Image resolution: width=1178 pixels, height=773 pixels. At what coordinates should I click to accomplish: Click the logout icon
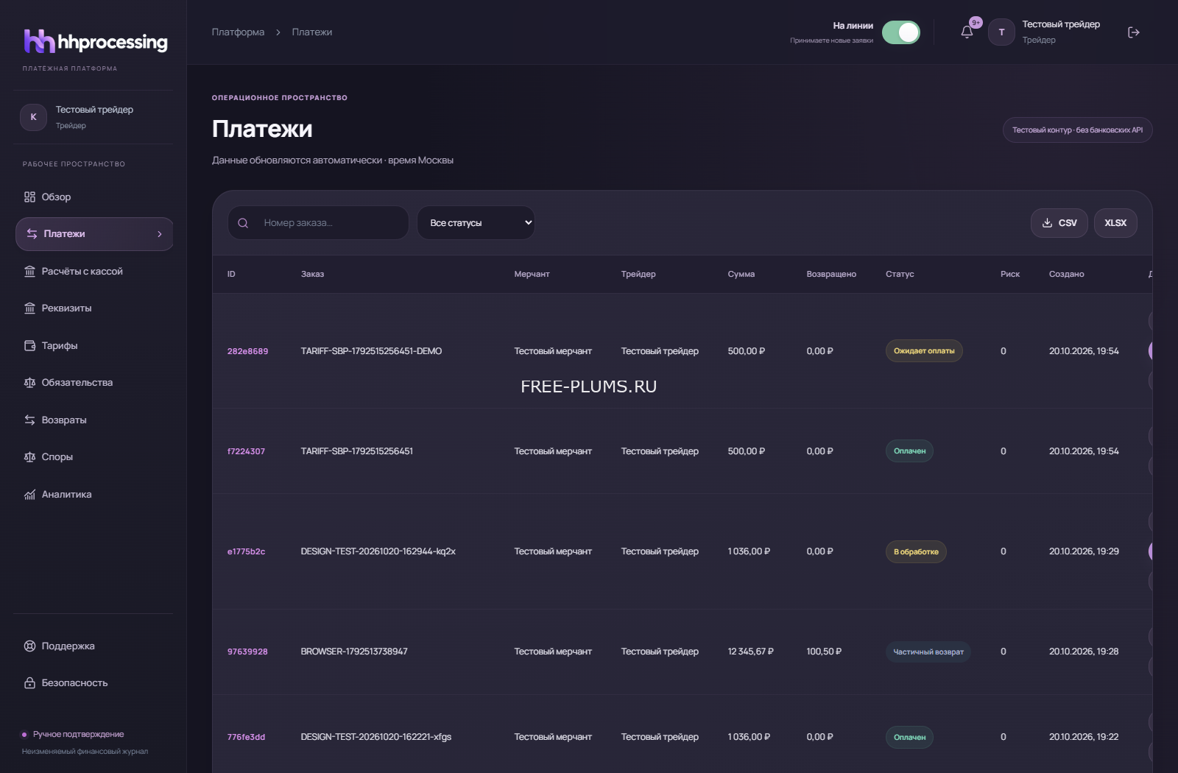click(1134, 32)
